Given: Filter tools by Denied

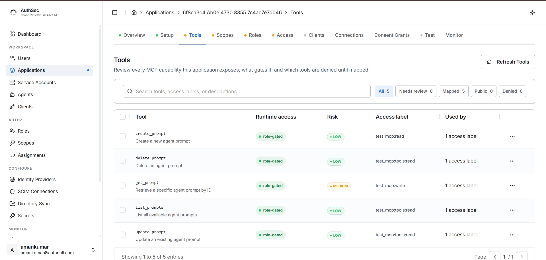Looking at the screenshot, I should pyautogui.click(x=512, y=91).
